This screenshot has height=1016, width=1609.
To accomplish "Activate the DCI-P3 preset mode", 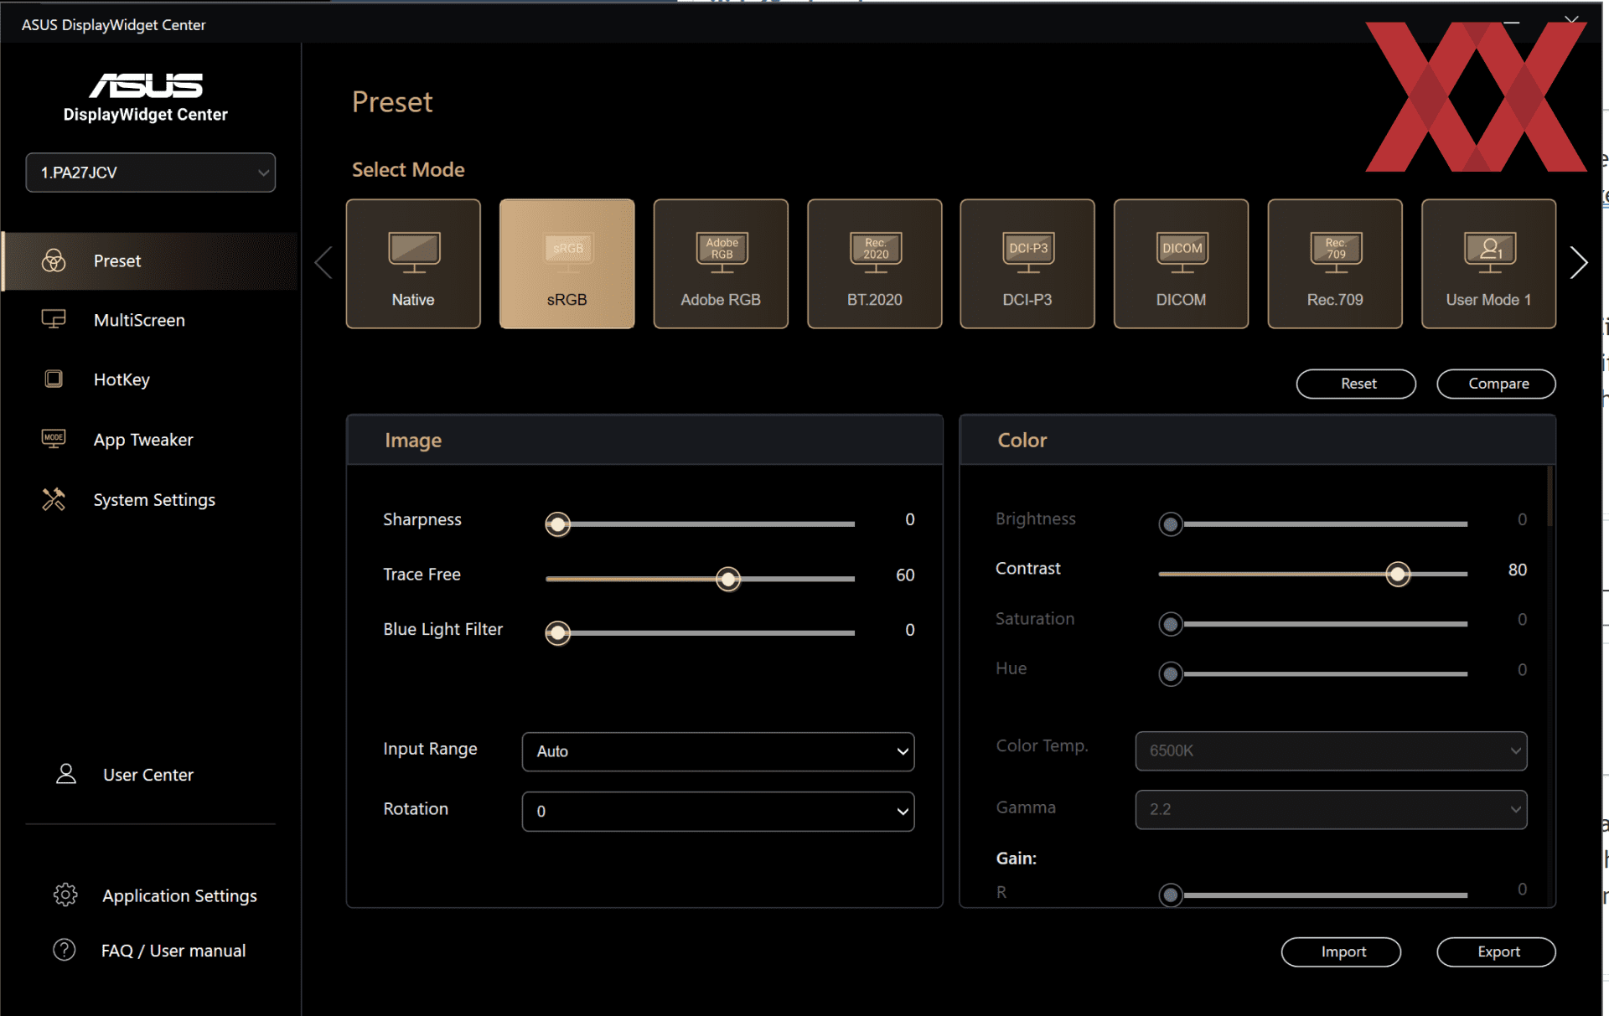I will [x=1027, y=263].
